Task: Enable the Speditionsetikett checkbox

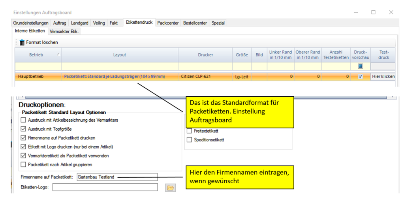Action: pos(189,140)
